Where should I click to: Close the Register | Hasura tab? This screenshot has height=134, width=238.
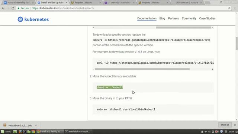click(100, 3)
